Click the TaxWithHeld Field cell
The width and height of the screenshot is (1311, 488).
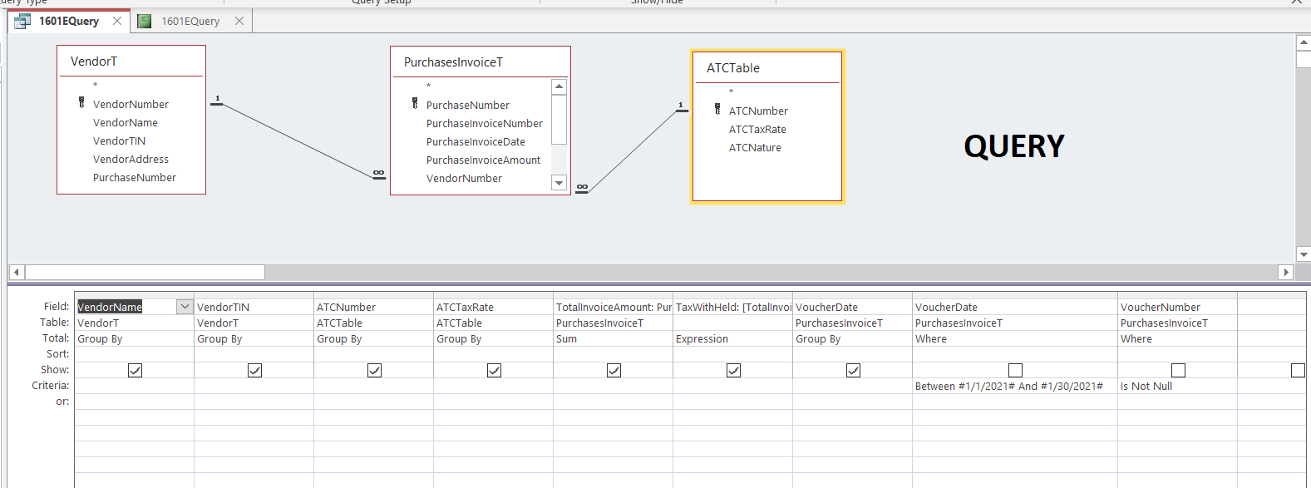click(732, 307)
